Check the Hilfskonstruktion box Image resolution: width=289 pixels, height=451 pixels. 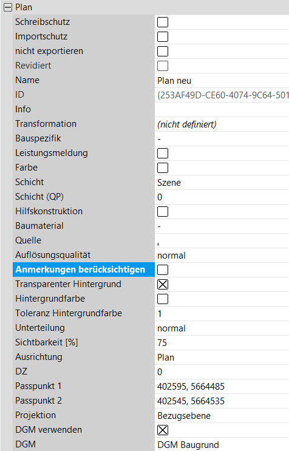click(x=163, y=211)
